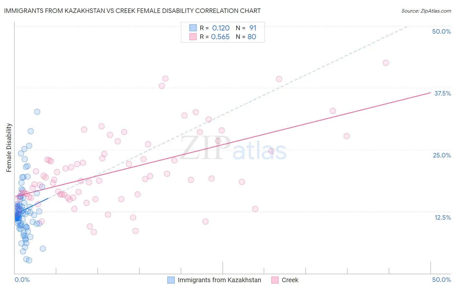This screenshot has width=455, height=289.
Task: Click the pink swatch in the R/N stats box
Action: 193,37
